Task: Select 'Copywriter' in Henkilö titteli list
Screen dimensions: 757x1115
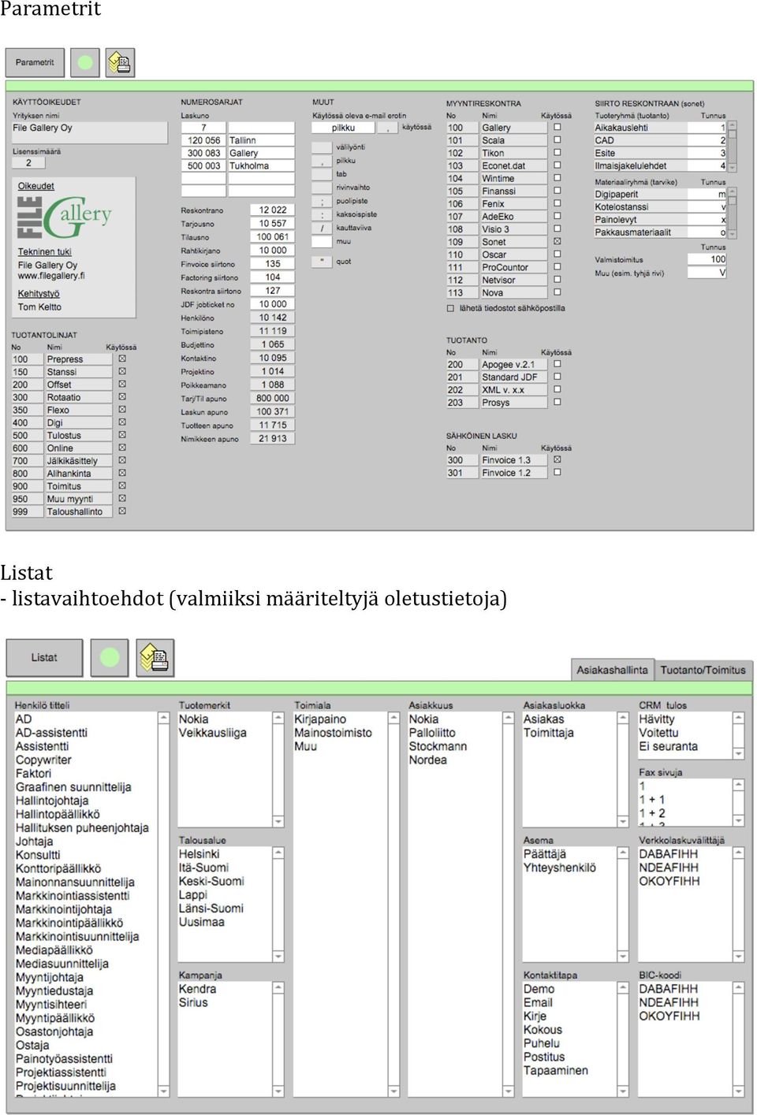Action: pyautogui.click(x=43, y=760)
